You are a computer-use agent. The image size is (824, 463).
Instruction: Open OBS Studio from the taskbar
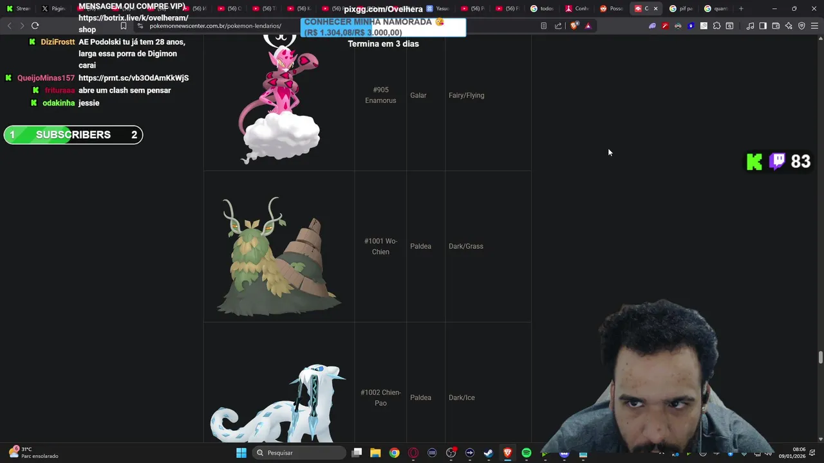click(x=451, y=453)
